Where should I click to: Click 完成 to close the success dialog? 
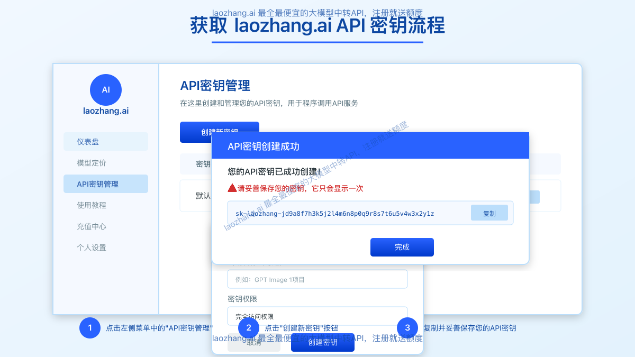[402, 247]
